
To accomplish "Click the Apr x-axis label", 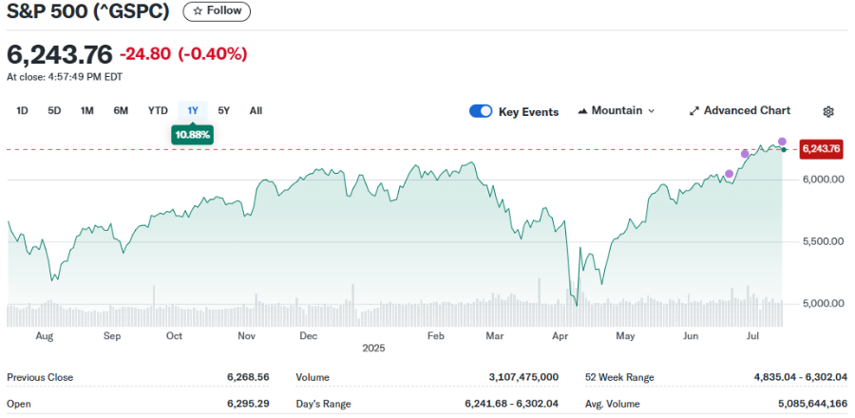I will coord(560,336).
